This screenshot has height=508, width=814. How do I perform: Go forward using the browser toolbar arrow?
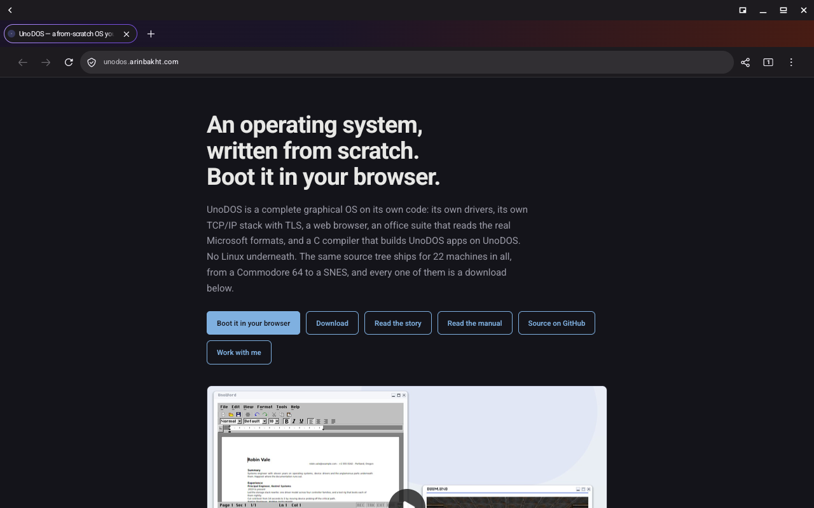46,62
